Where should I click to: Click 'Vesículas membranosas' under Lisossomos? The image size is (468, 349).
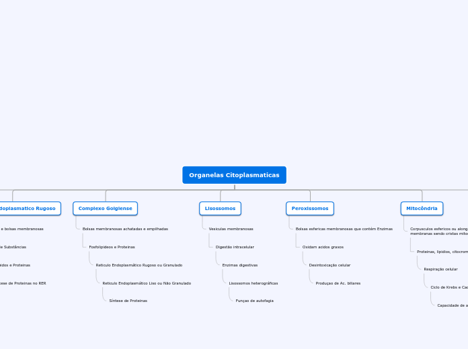point(231,229)
